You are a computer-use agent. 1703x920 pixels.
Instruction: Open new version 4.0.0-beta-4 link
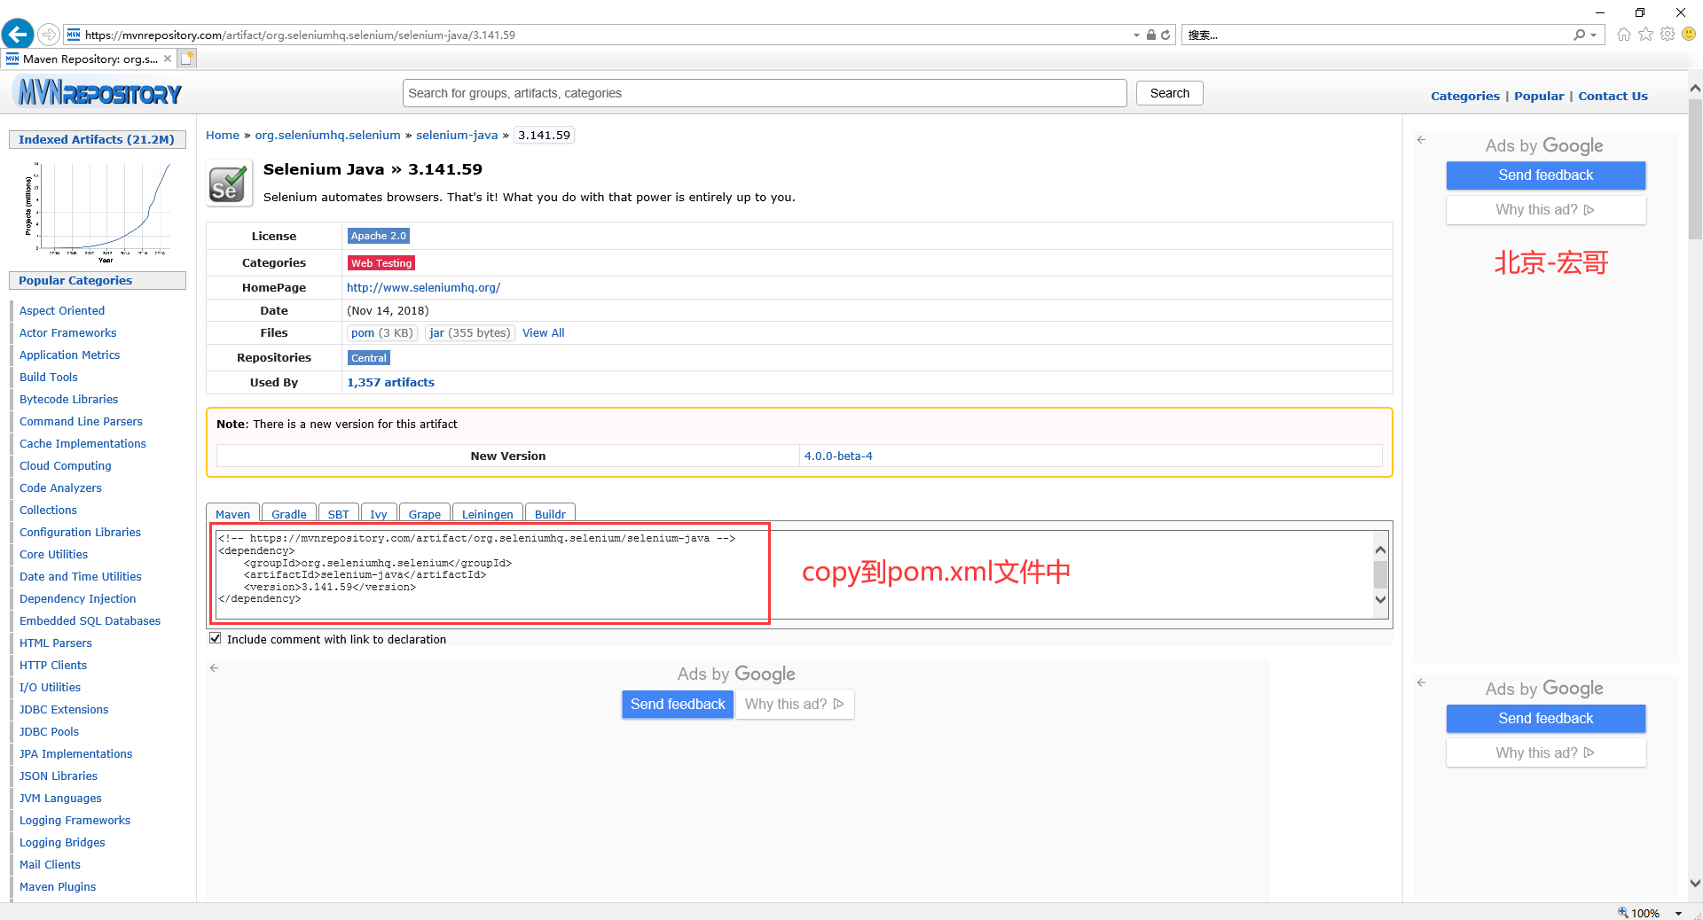coord(838,456)
